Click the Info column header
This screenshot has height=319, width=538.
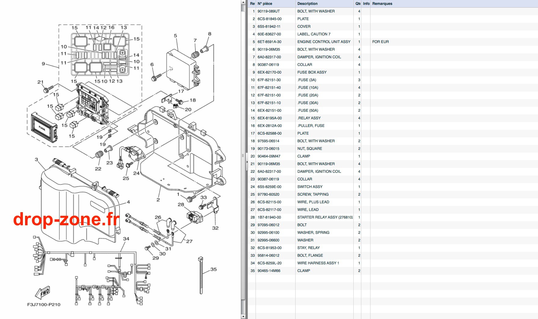366,4
